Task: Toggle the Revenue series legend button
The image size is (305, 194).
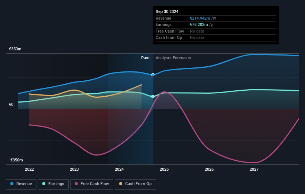Action: (x=21, y=184)
